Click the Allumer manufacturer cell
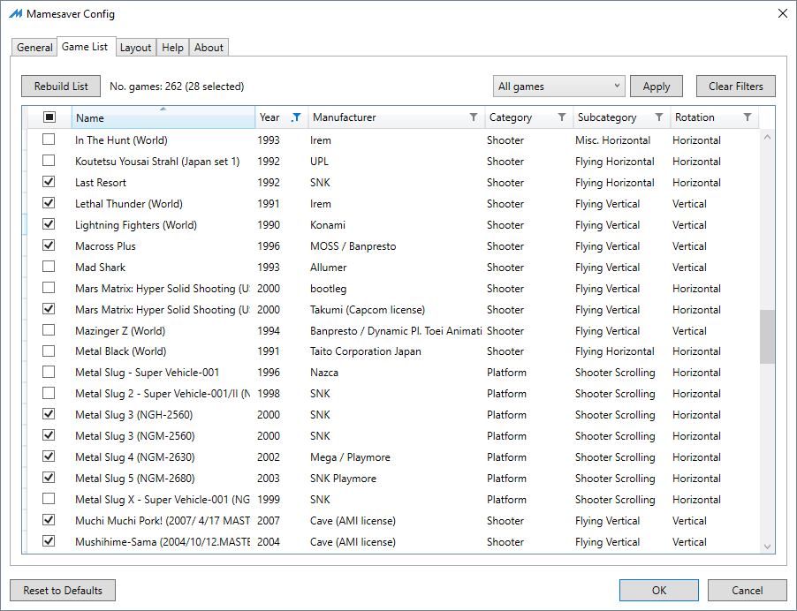Viewport: 797px width, 611px height. pos(329,268)
